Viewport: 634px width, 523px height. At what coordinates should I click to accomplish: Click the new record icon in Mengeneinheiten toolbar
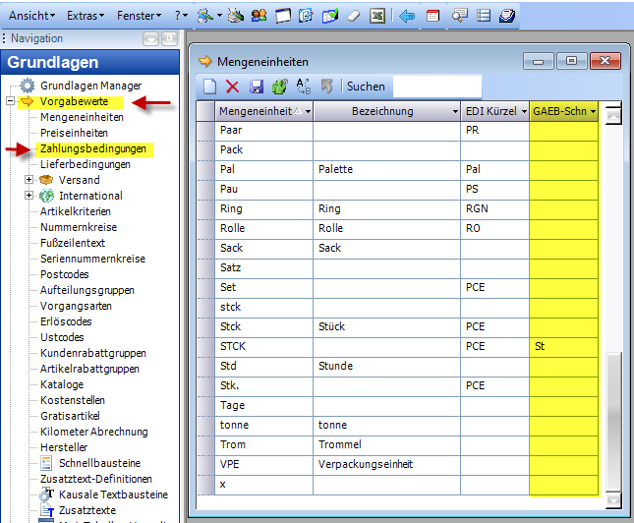[x=209, y=87]
